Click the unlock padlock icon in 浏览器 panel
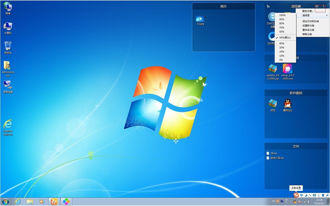Screen dimensions: 330x206 point(268,6)
